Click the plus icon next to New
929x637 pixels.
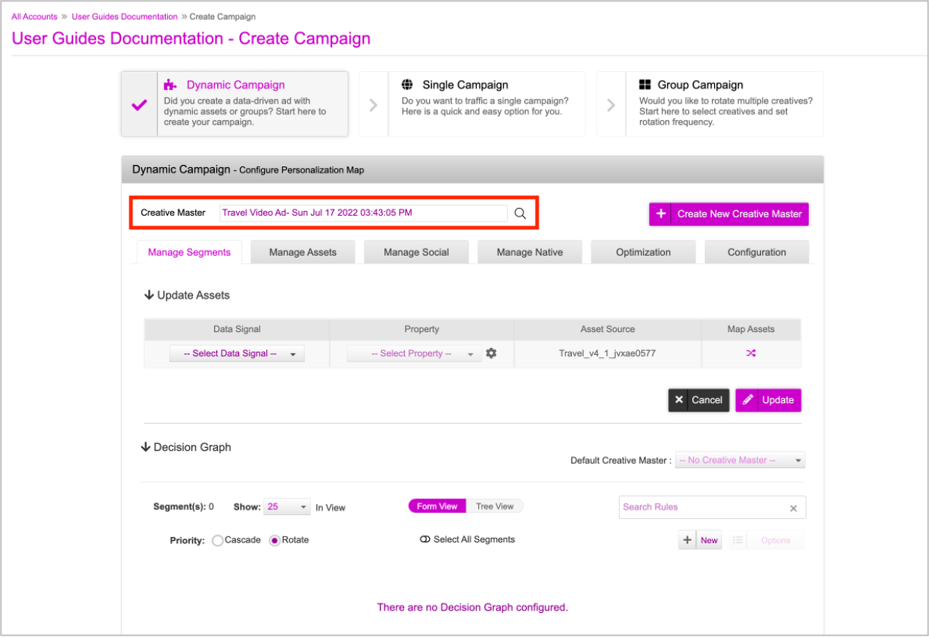point(688,540)
